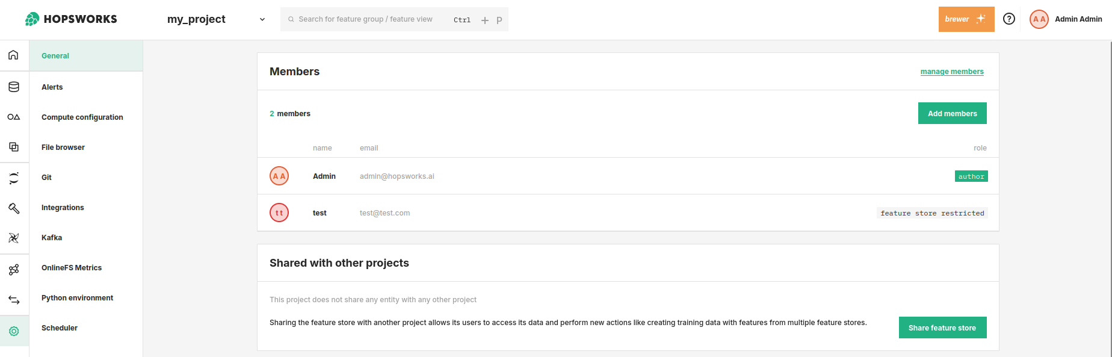This screenshot has height=357, width=1112.
Task: Open the home icon in sidebar
Action: pos(13,55)
